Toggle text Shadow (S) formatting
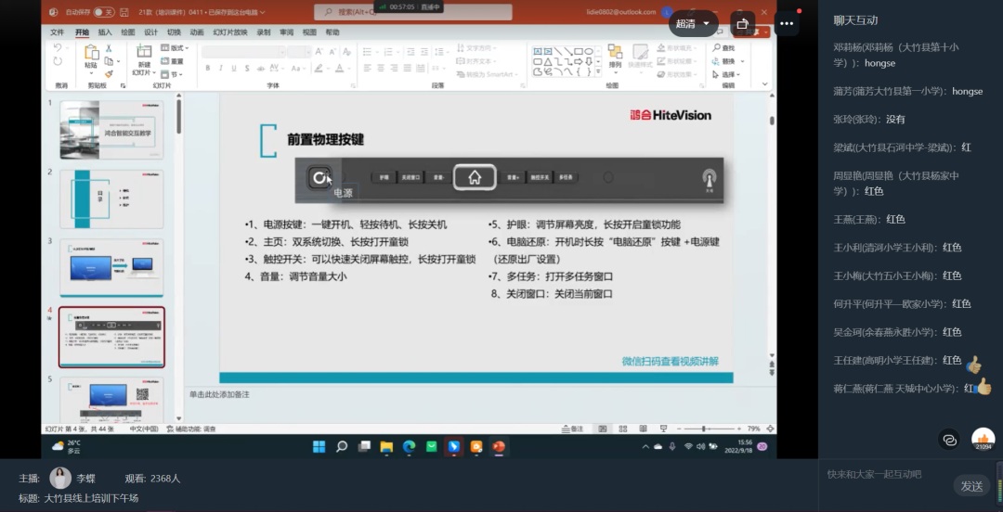This screenshot has height=512, width=1003. coord(247,69)
